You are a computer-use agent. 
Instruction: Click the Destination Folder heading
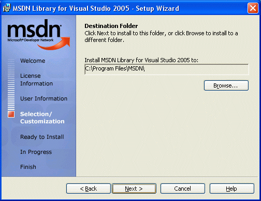coord(111,26)
